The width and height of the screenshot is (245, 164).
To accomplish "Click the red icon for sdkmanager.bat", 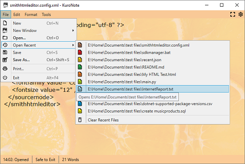I will (x=80, y=52).
